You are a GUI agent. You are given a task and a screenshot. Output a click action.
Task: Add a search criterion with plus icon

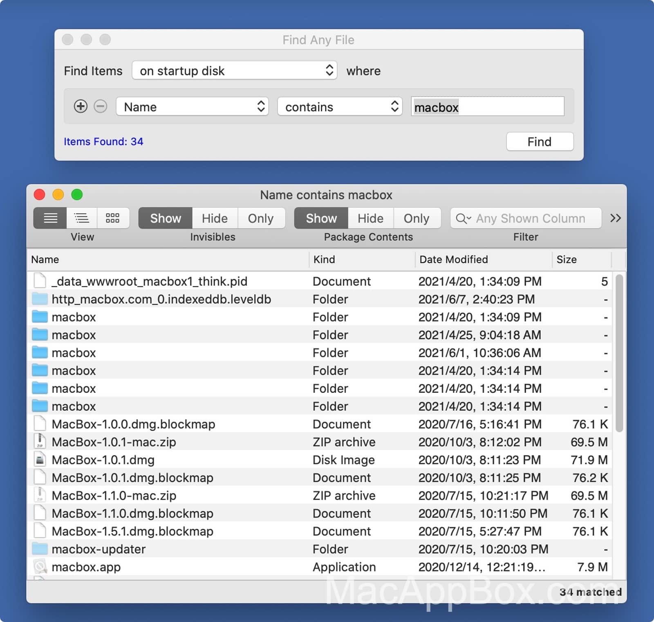point(81,106)
